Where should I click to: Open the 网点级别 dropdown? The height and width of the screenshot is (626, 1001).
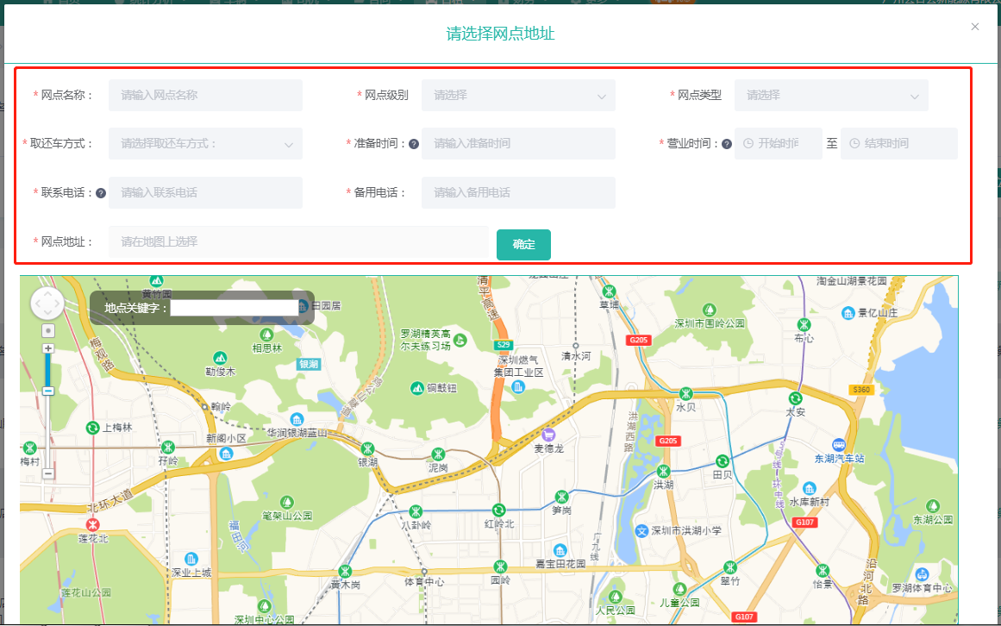coord(518,96)
